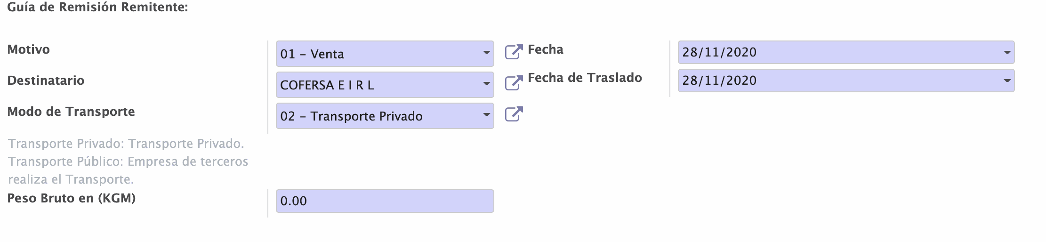Click the 'COFERSA E I R L' text value

tap(327, 85)
